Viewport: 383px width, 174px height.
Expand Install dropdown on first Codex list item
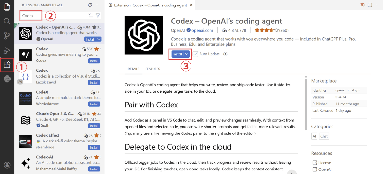click(99, 39)
